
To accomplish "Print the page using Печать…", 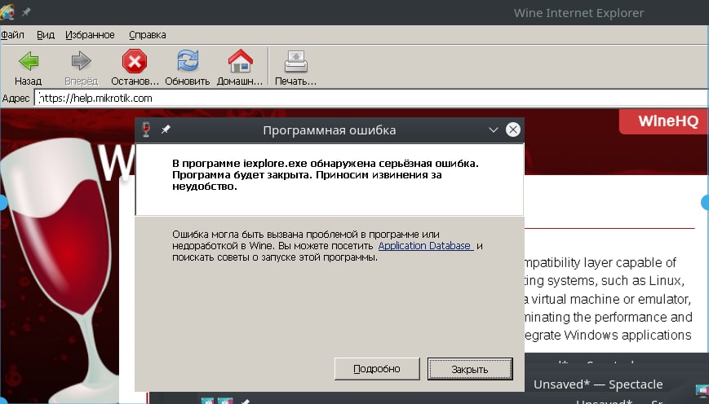I will coord(295,67).
